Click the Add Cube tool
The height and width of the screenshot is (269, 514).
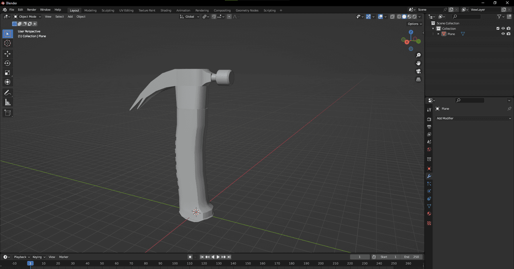(x=8, y=113)
